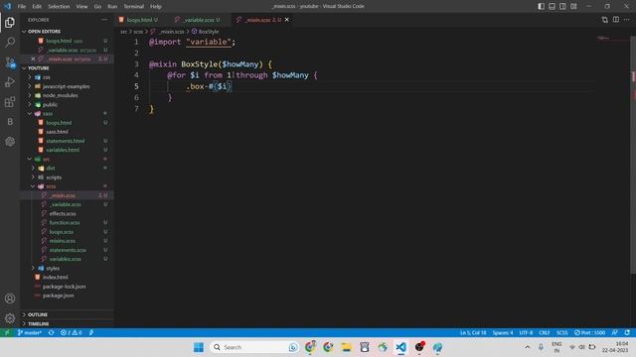Open notifications bell in status bar
The width and height of the screenshot is (636, 357).
click(x=627, y=332)
